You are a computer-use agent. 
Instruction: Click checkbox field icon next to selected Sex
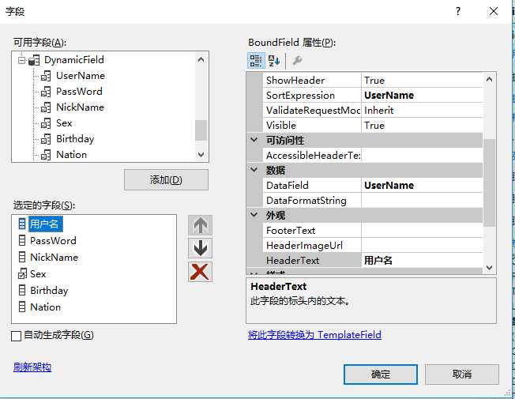(x=22, y=274)
